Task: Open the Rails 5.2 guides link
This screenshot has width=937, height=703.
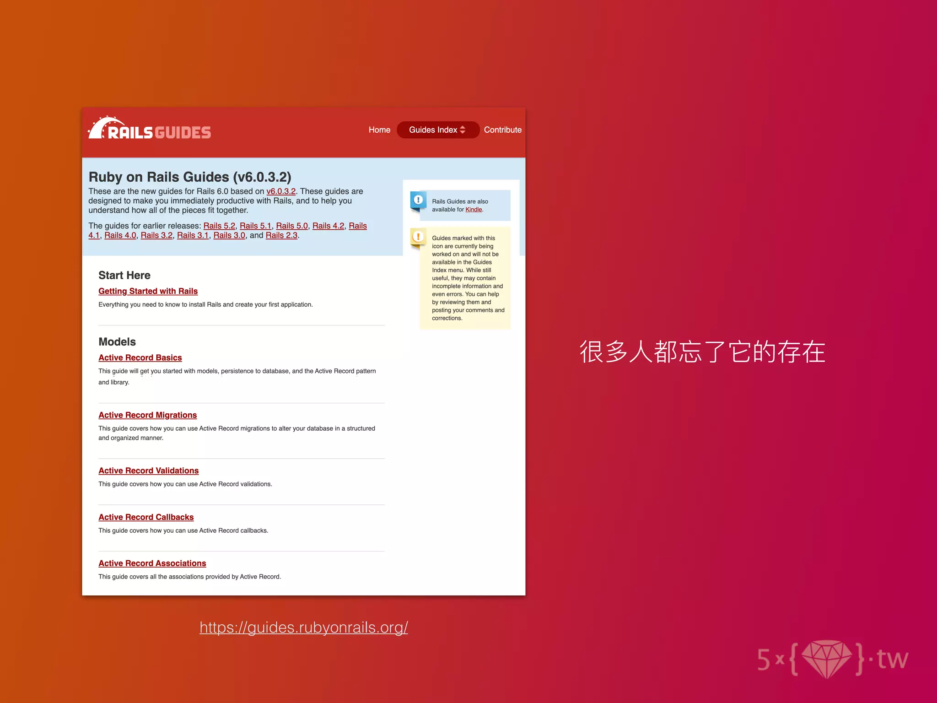Action: (219, 226)
